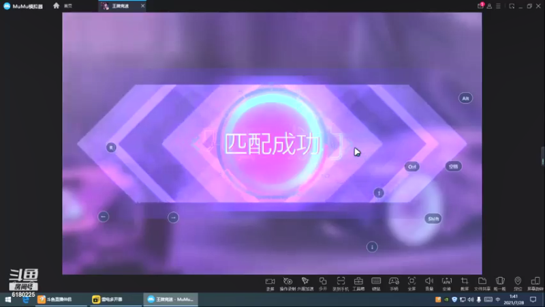
Task: Click the Alt key overlay button
Action: coord(465,98)
